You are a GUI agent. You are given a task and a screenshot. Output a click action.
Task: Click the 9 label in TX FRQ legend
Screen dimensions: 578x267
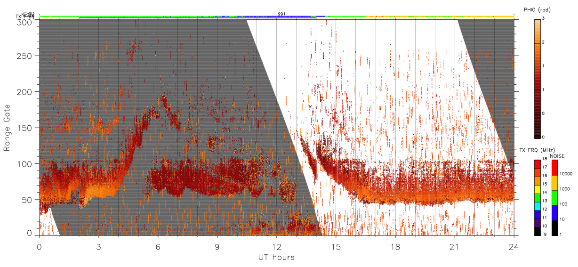coord(544,234)
